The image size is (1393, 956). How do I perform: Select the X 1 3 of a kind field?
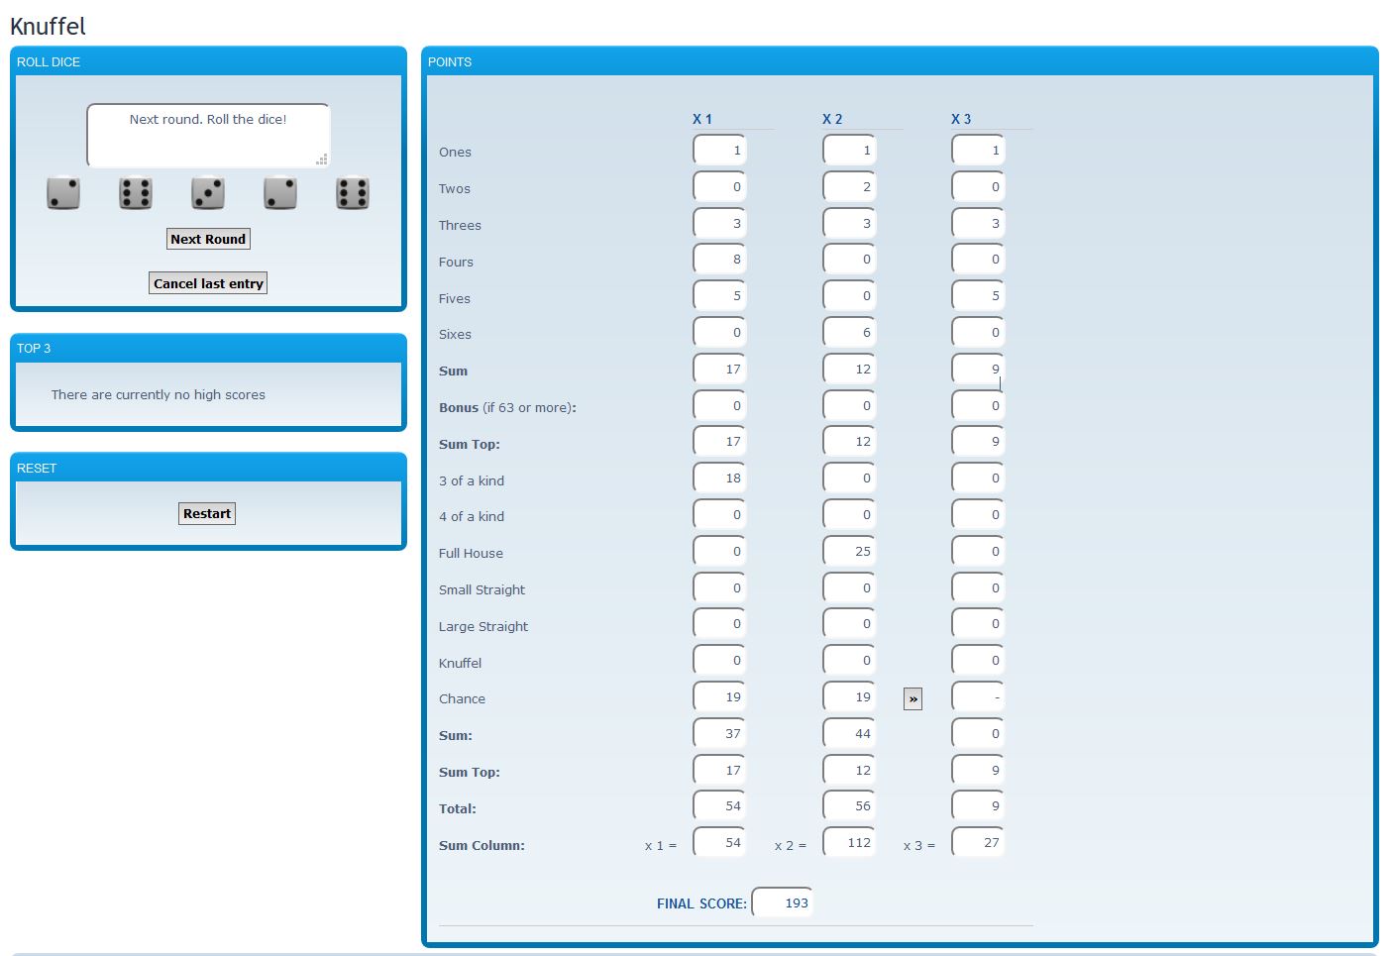point(719,478)
